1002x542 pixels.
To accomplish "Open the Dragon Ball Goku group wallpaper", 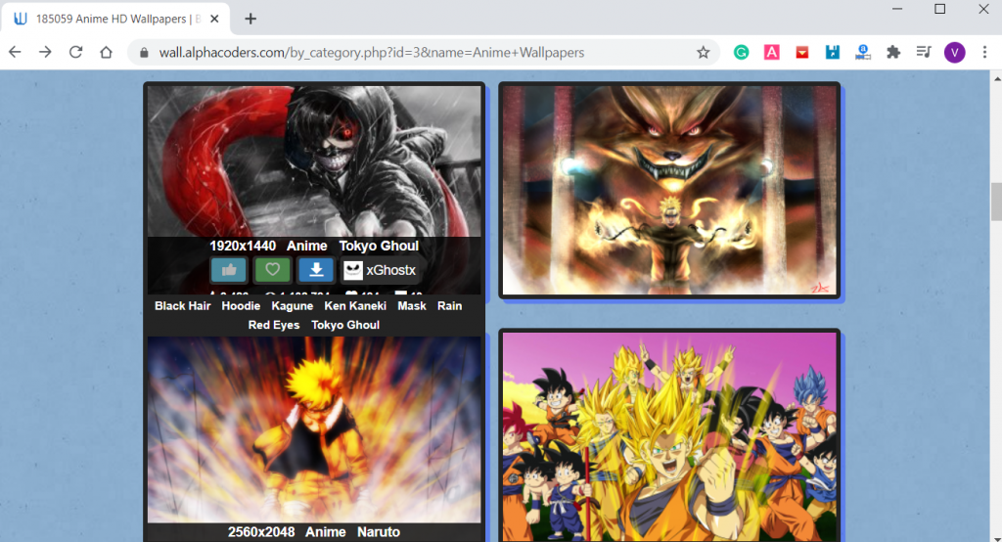I will click(669, 436).
